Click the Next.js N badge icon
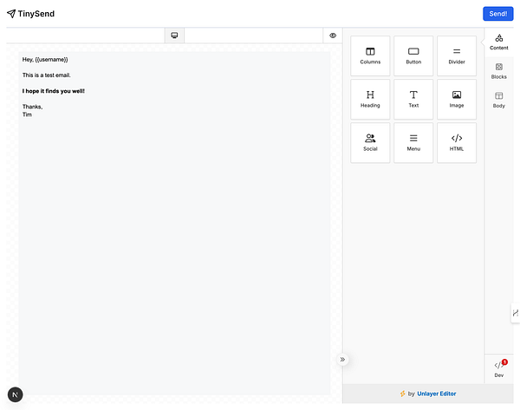Screen dimensions: 520x410 click(16, 394)
